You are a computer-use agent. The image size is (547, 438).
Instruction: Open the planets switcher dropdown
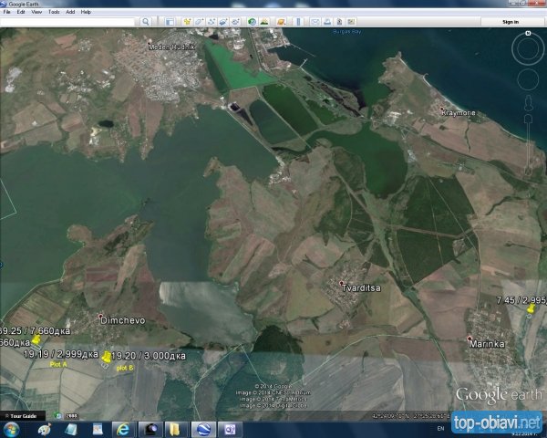pyautogui.click(x=281, y=22)
